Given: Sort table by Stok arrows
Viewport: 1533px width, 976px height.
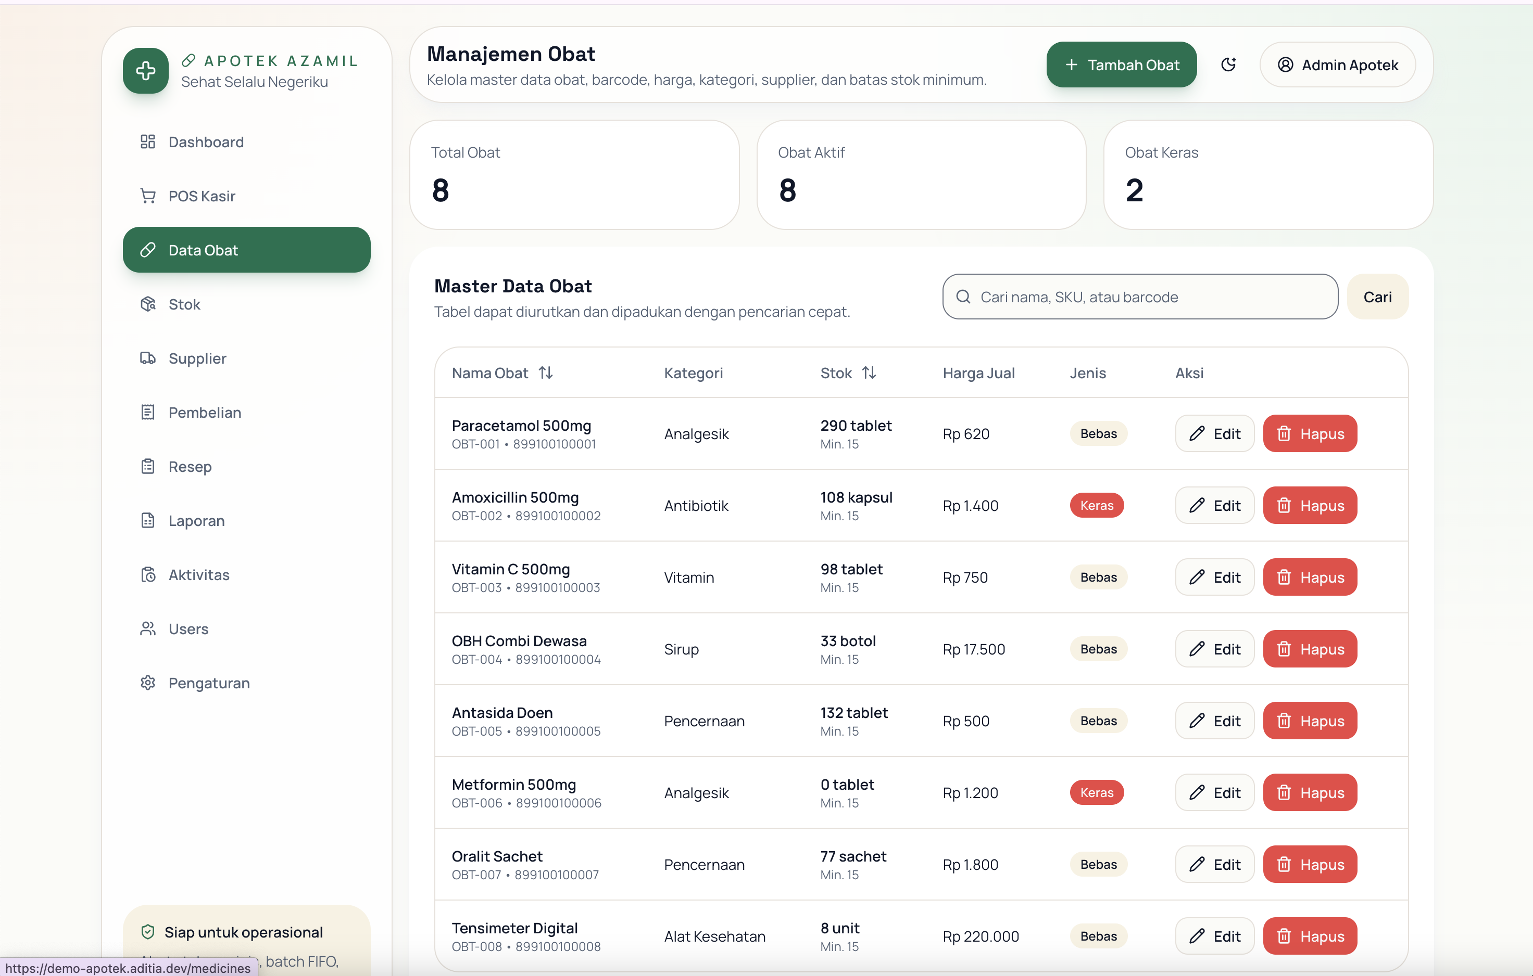Looking at the screenshot, I should [x=869, y=373].
